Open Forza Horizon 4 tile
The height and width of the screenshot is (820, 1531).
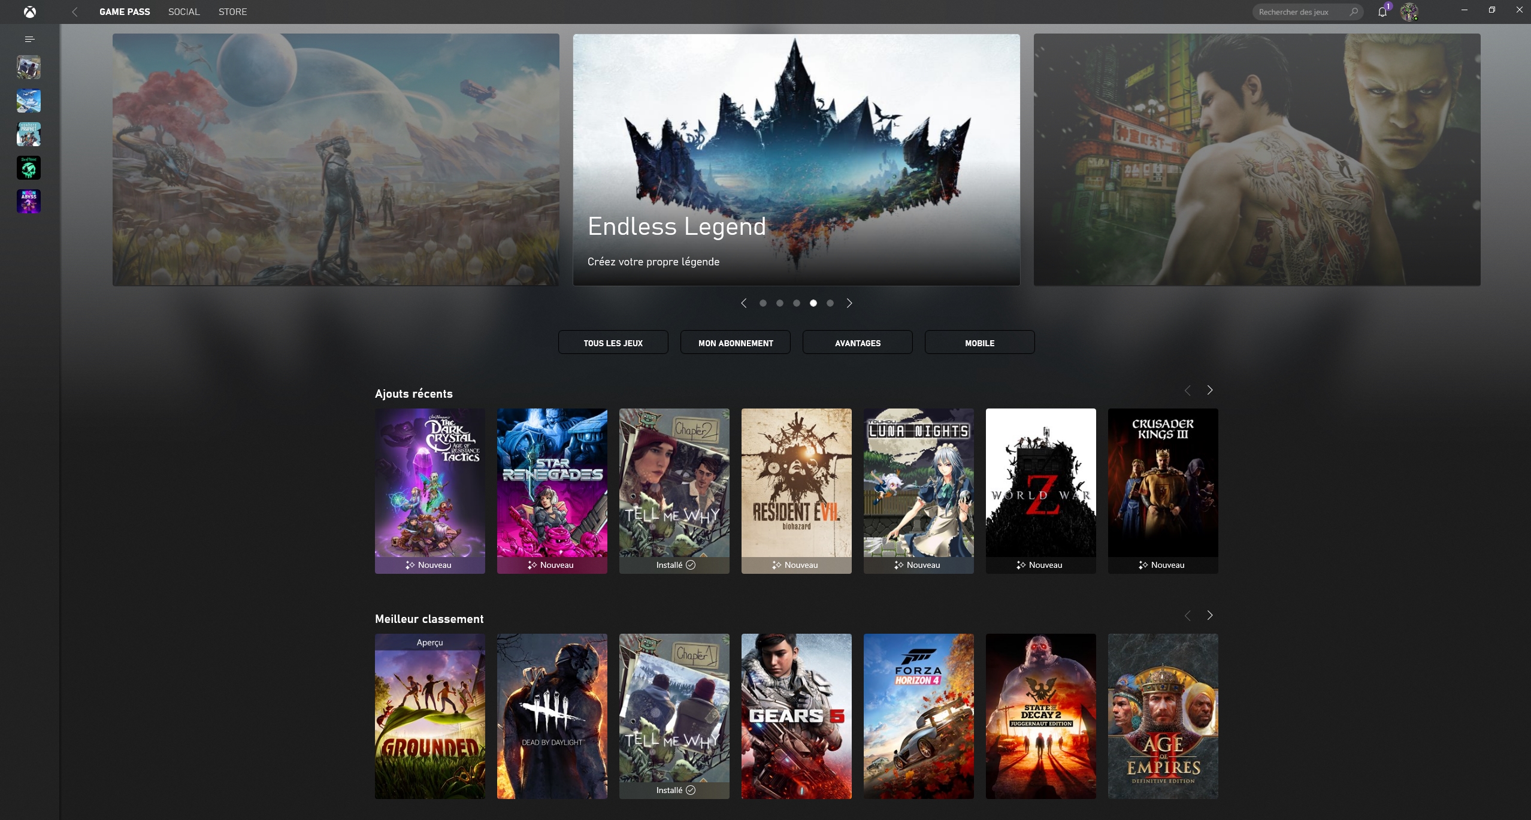[x=919, y=716]
